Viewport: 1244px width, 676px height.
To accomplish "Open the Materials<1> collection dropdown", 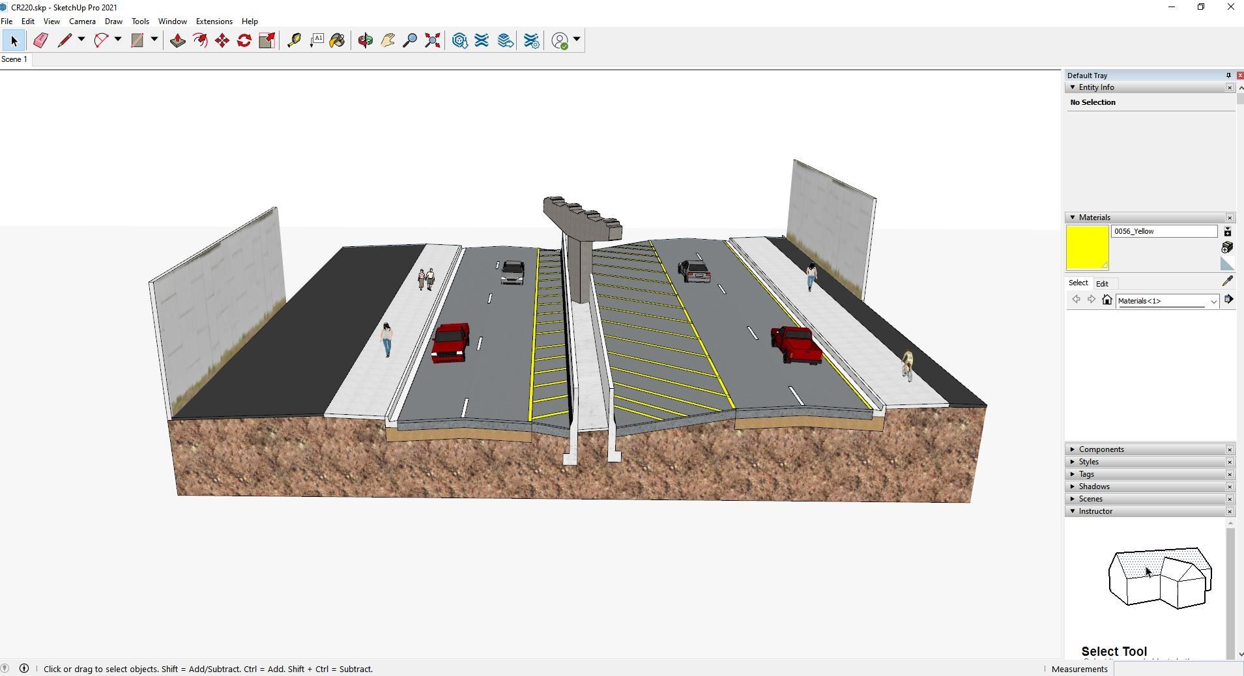I will point(1213,301).
